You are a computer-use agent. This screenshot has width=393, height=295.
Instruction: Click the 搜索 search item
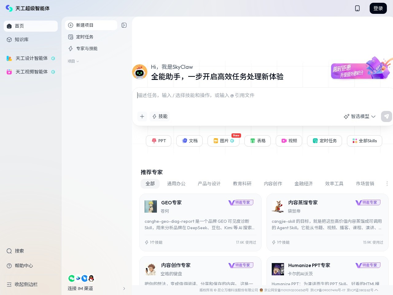point(31,251)
